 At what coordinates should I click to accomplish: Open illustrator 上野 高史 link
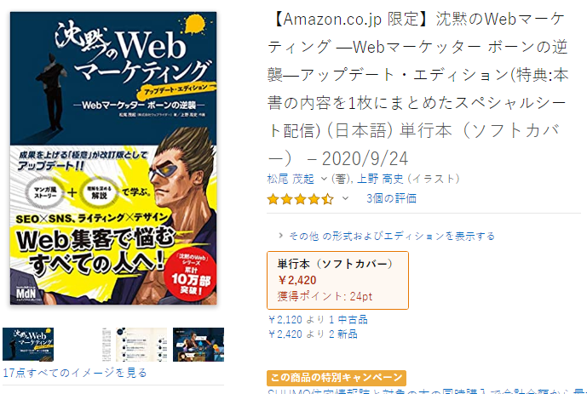click(380, 179)
